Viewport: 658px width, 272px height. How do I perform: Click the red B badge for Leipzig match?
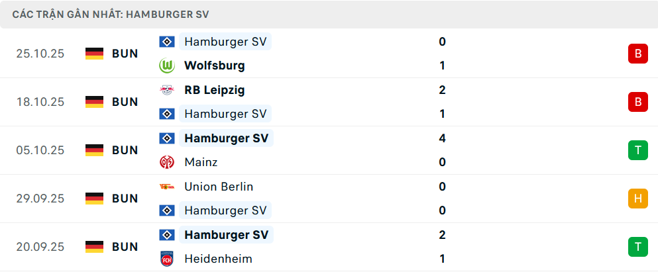pyautogui.click(x=637, y=102)
